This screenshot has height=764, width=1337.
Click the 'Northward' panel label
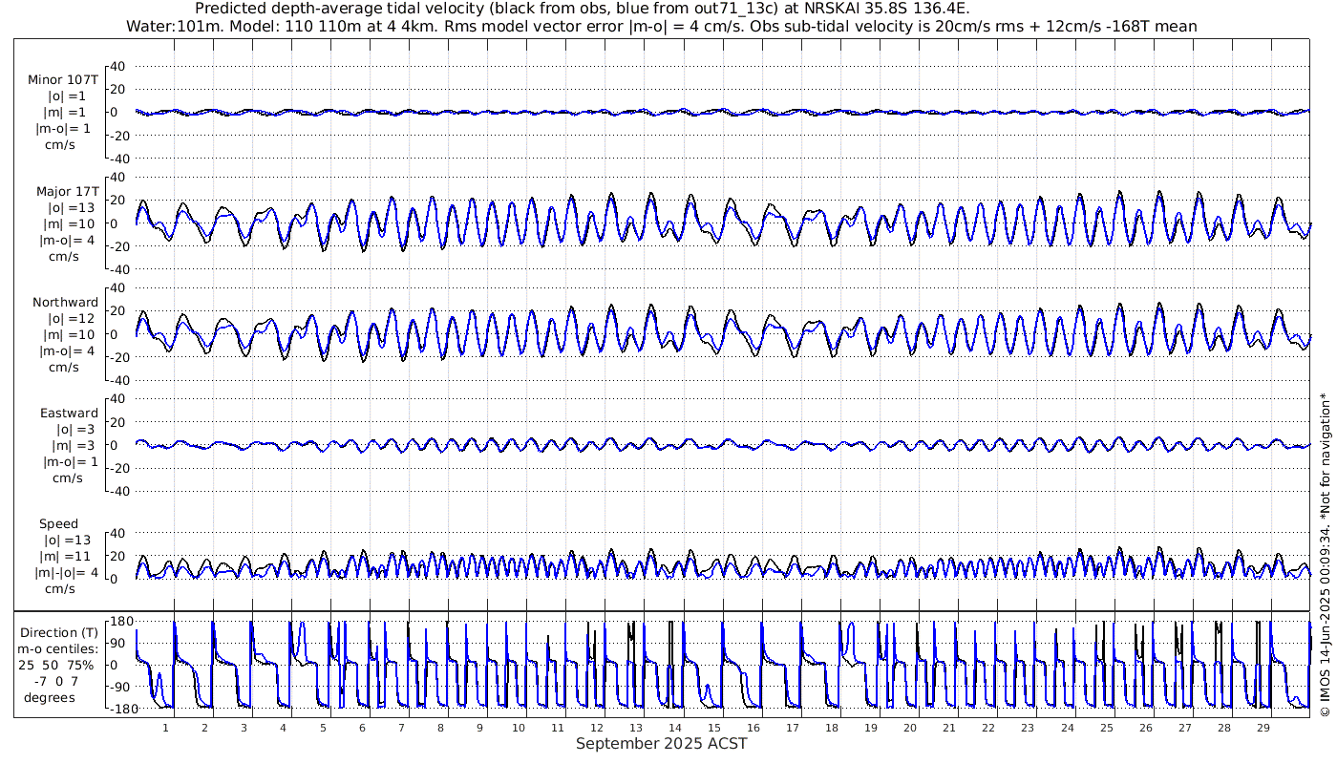point(65,303)
